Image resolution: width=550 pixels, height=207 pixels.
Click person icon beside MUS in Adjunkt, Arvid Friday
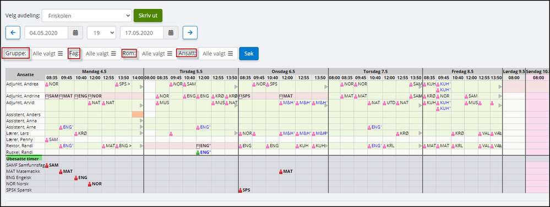[466, 103]
